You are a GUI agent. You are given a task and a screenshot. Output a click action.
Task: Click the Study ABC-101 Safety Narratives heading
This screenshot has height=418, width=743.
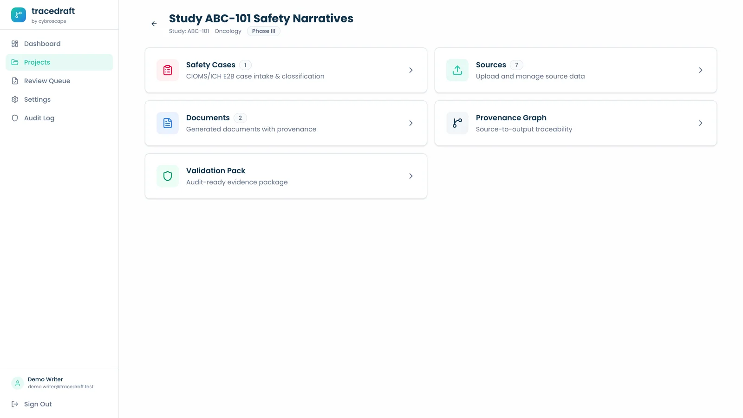[261, 19]
